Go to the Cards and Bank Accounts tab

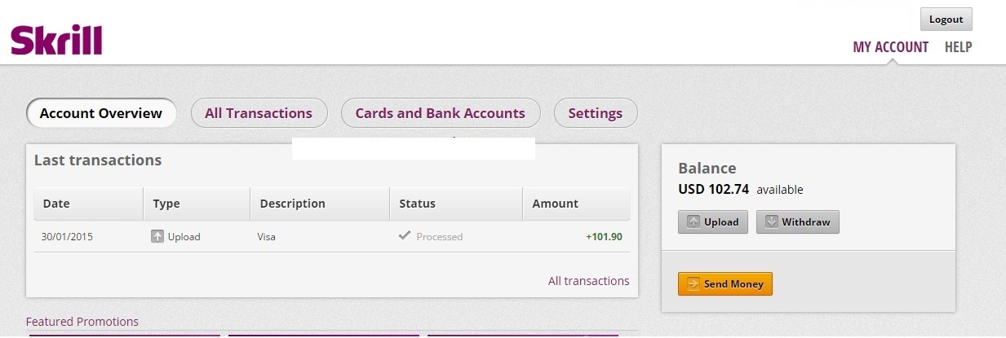click(x=440, y=113)
